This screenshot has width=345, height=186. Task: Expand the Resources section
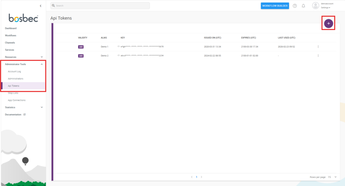click(42, 57)
